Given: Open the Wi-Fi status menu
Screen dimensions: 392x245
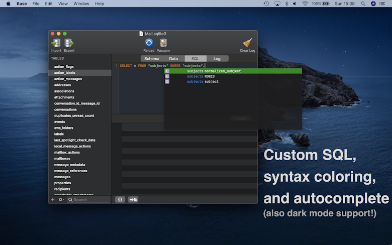Looking at the screenshot, I should point(305,4).
